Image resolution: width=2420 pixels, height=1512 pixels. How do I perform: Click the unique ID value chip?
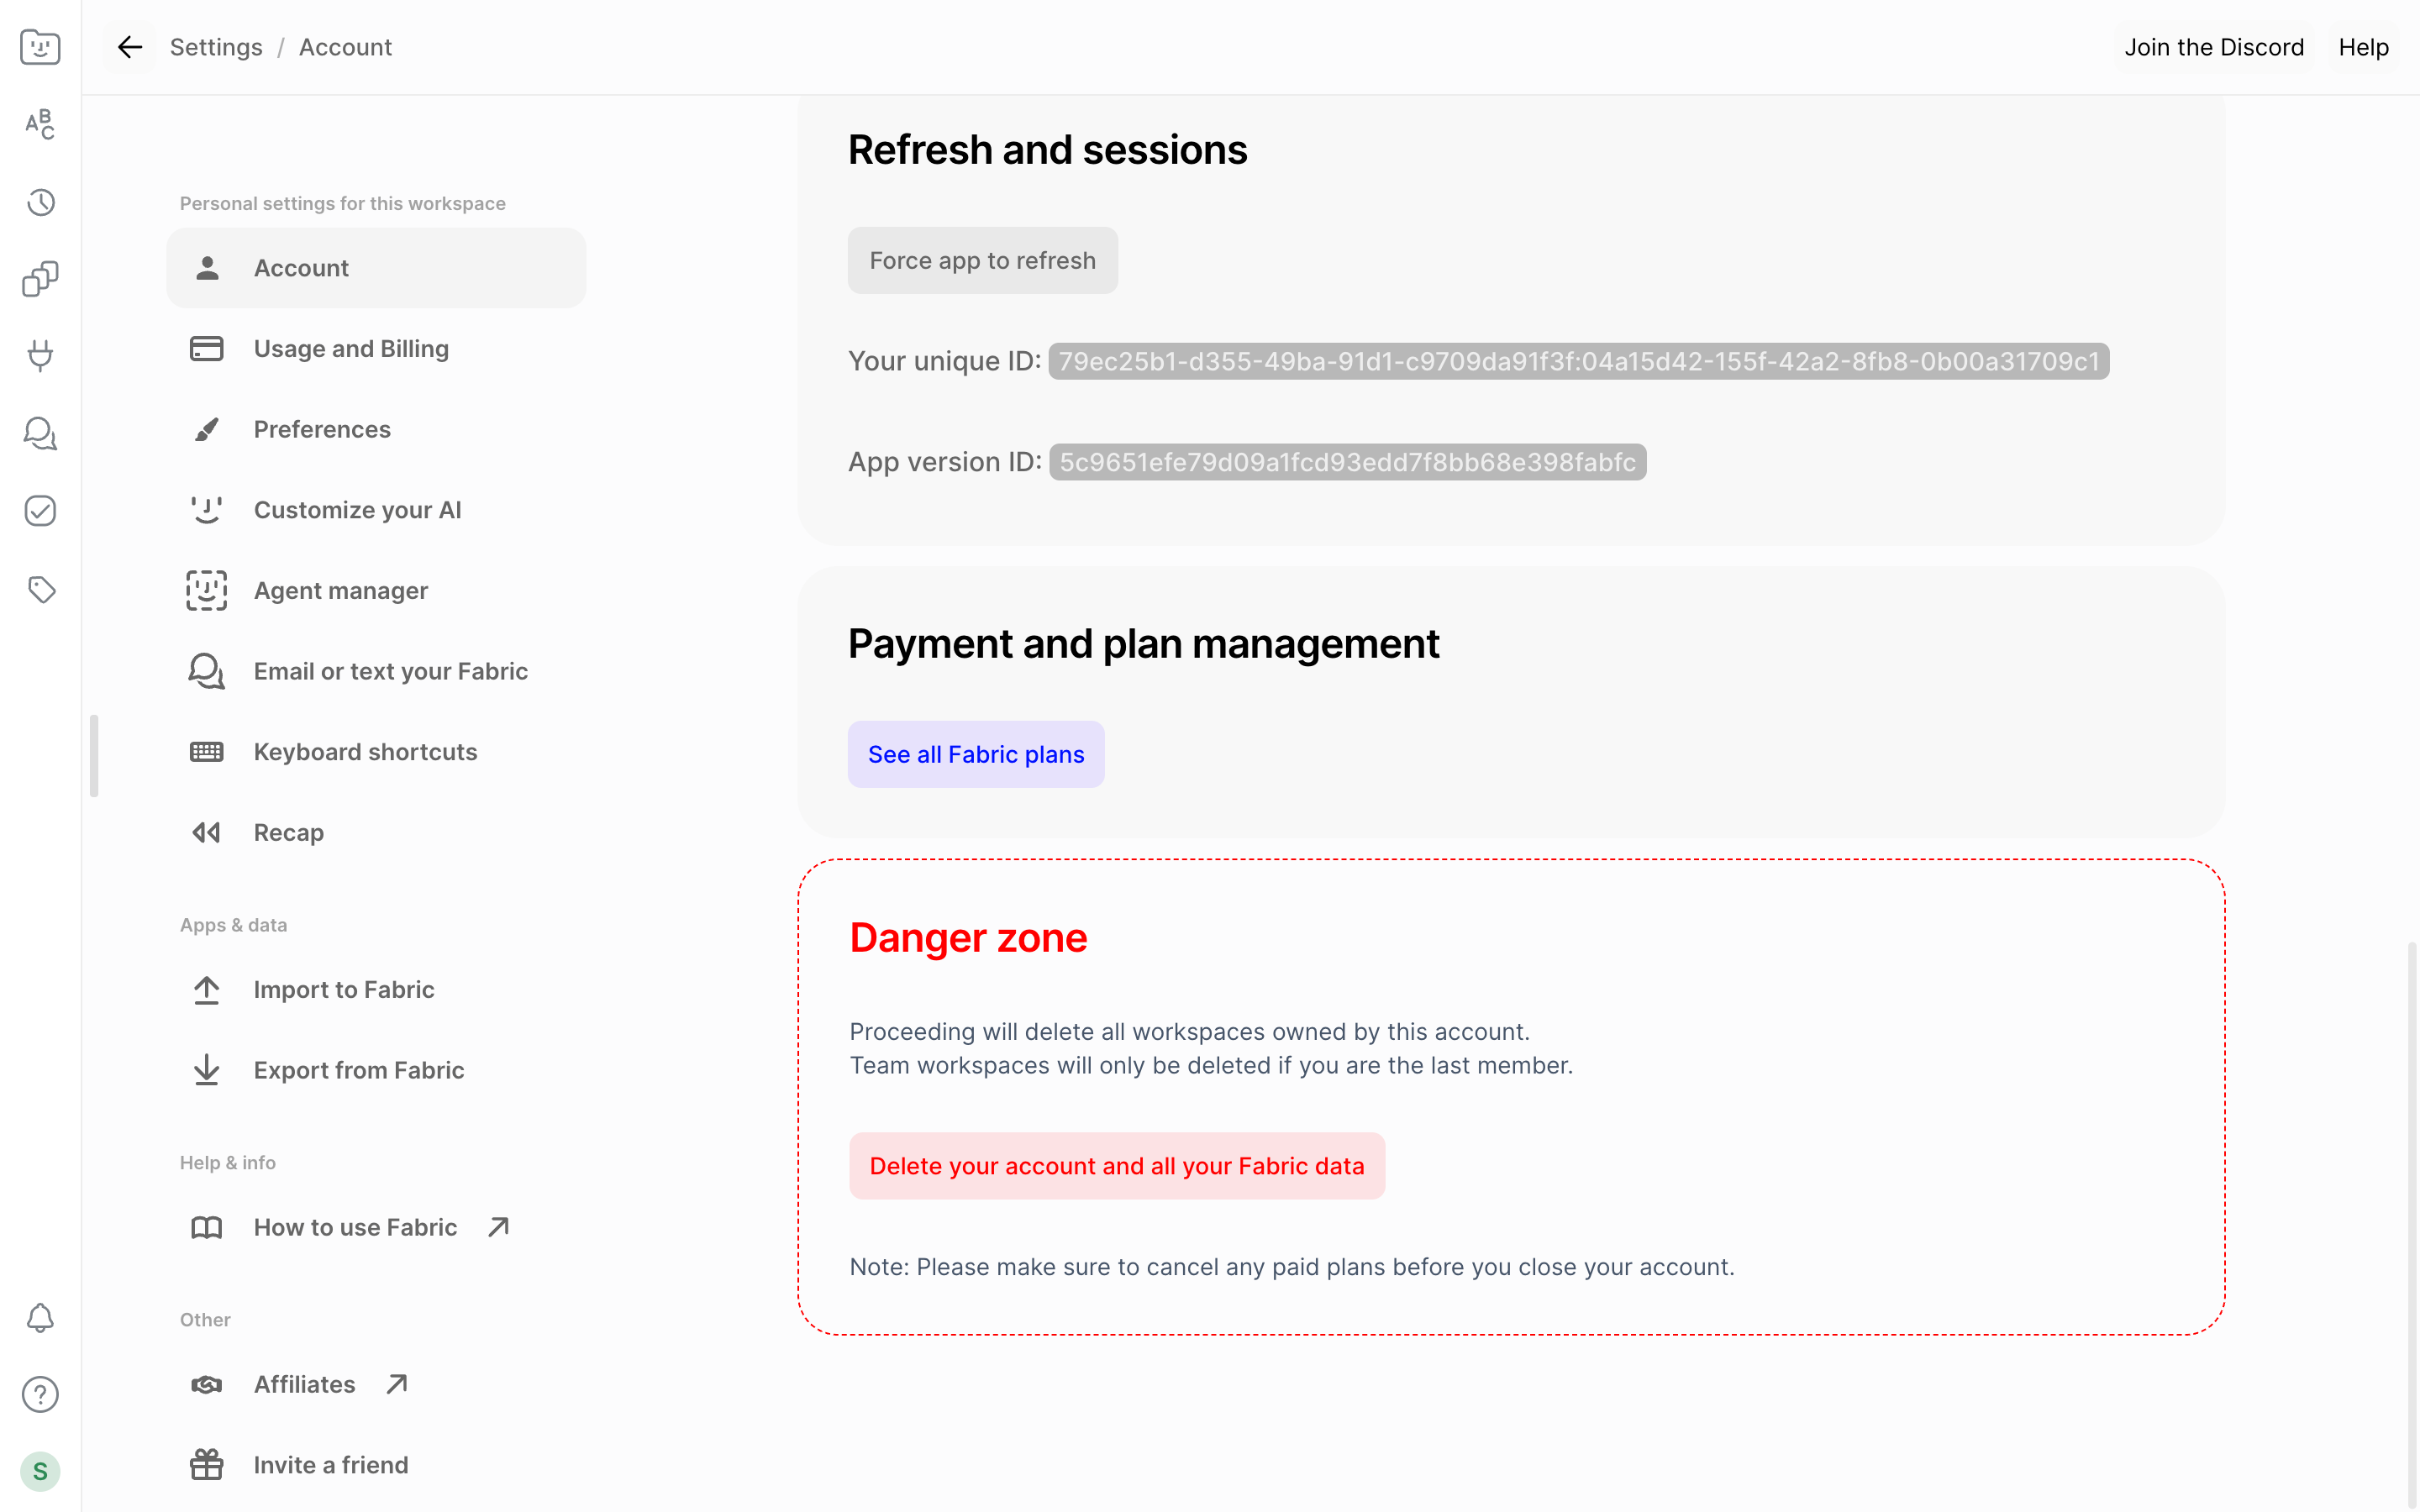[1579, 361]
